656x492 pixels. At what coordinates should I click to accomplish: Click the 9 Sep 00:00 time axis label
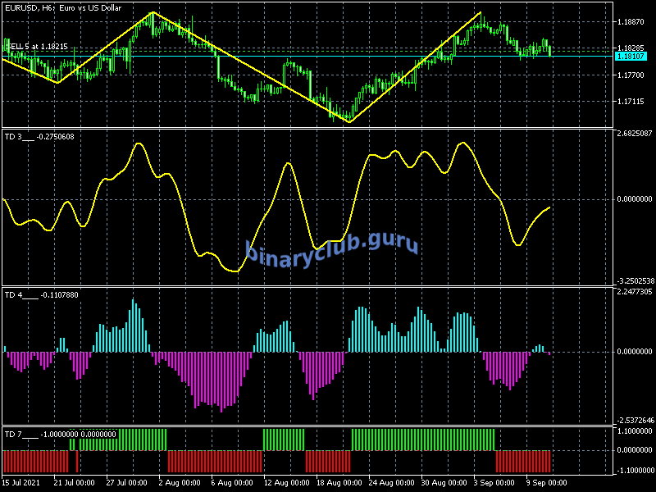pos(545,483)
